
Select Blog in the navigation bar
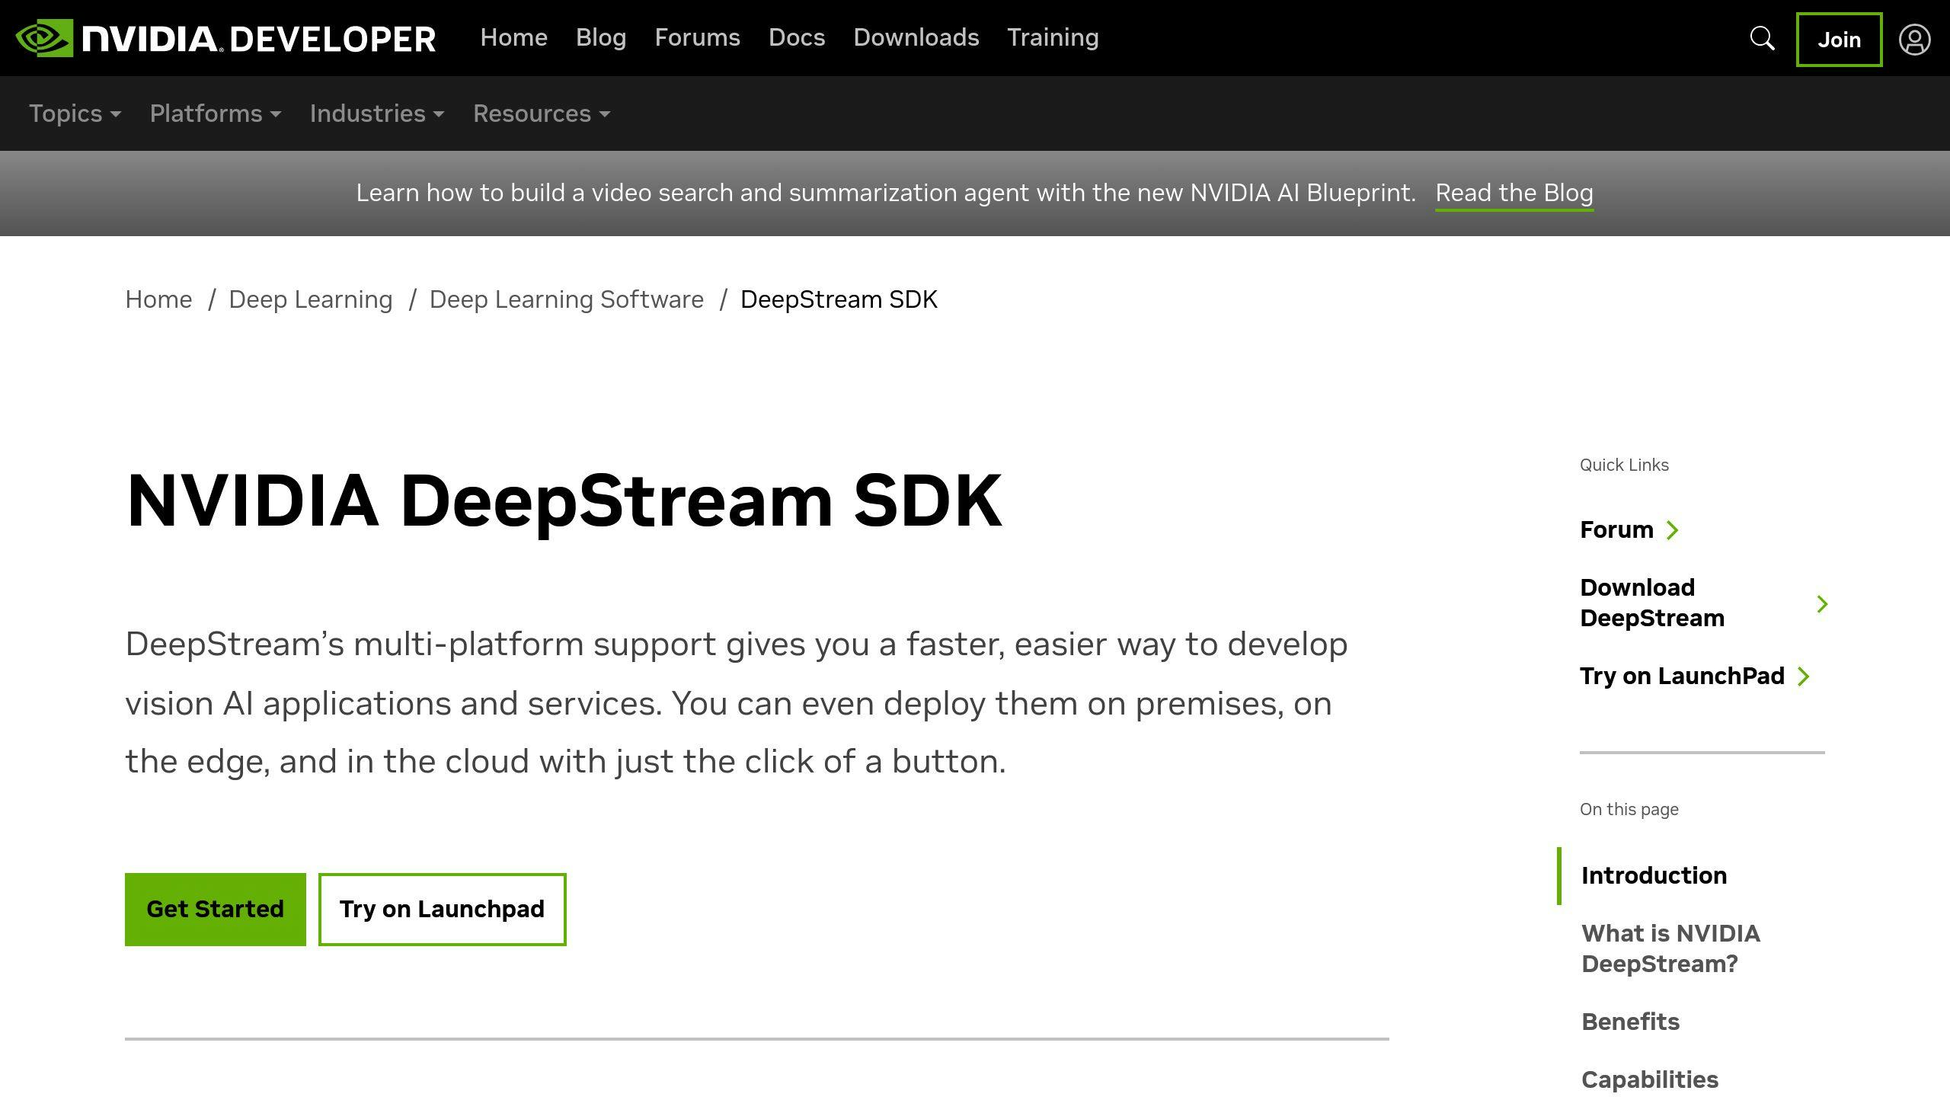[x=601, y=37]
